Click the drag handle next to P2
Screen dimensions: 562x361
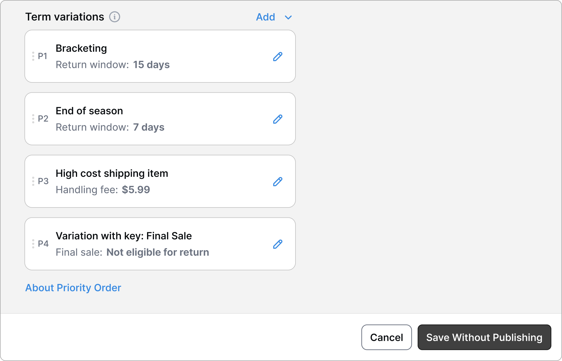pos(33,119)
